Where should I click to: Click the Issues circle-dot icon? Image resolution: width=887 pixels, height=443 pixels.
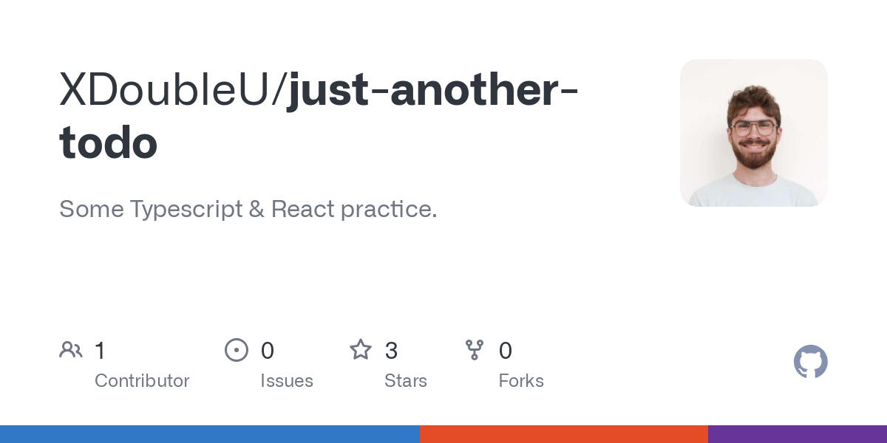pyautogui.click(x=237, y=350)
